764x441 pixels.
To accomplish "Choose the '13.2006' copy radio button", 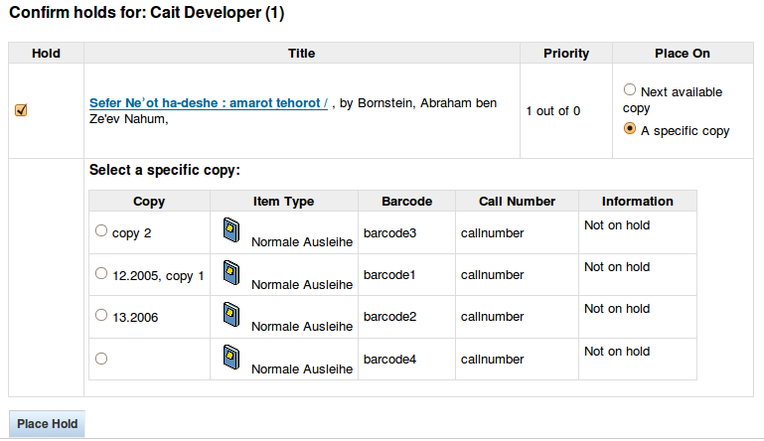I will click(x=100, y=316).
